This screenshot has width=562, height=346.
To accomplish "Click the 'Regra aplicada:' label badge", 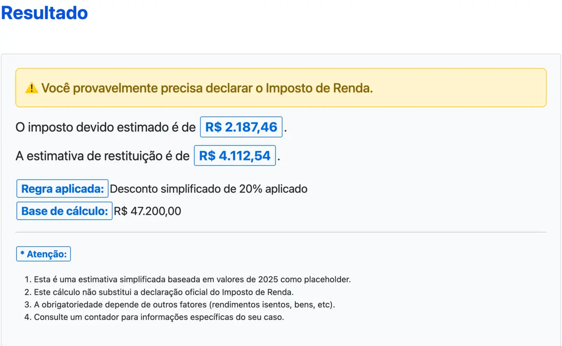I will (x=62, y=189).
